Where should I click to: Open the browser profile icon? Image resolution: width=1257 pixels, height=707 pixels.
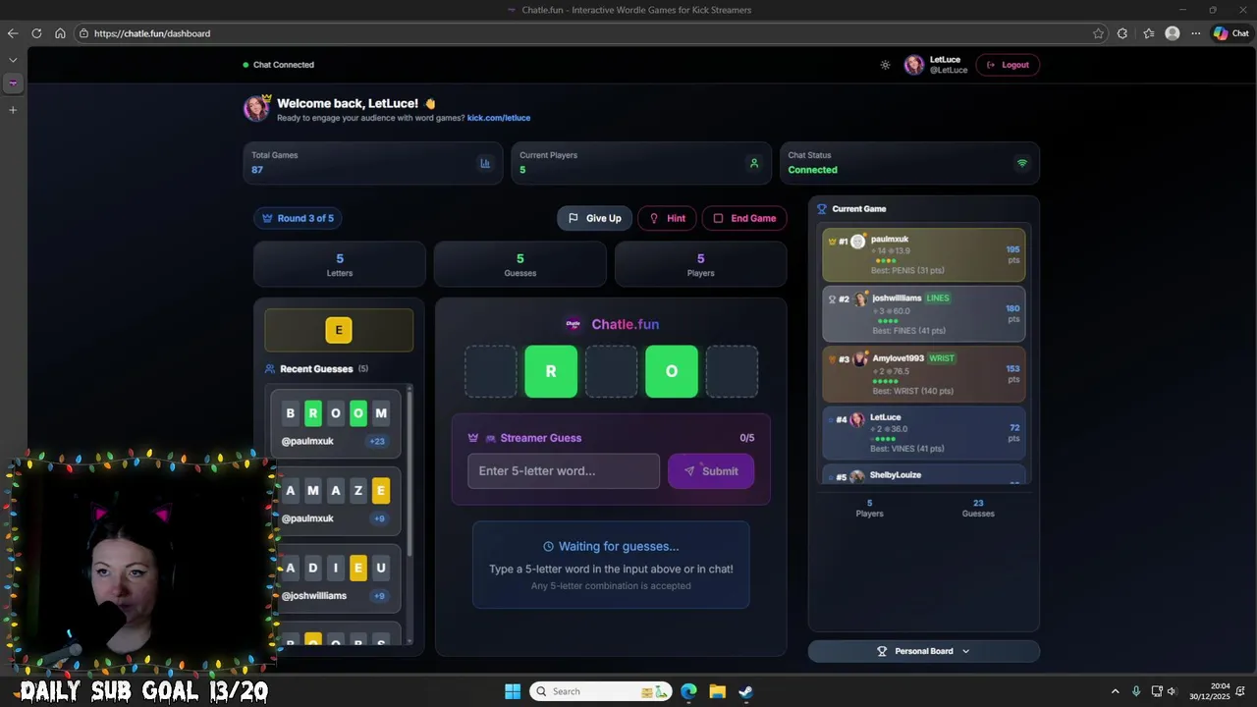click(x=1172, y=33)
